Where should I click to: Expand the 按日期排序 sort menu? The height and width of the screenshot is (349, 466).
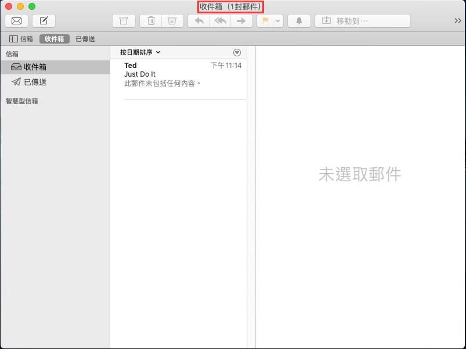(x=140, y=52)
